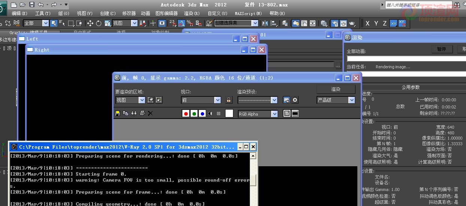466x206 pixels.
Task: Open Edit Named Selection Sets
Action: 209,23
